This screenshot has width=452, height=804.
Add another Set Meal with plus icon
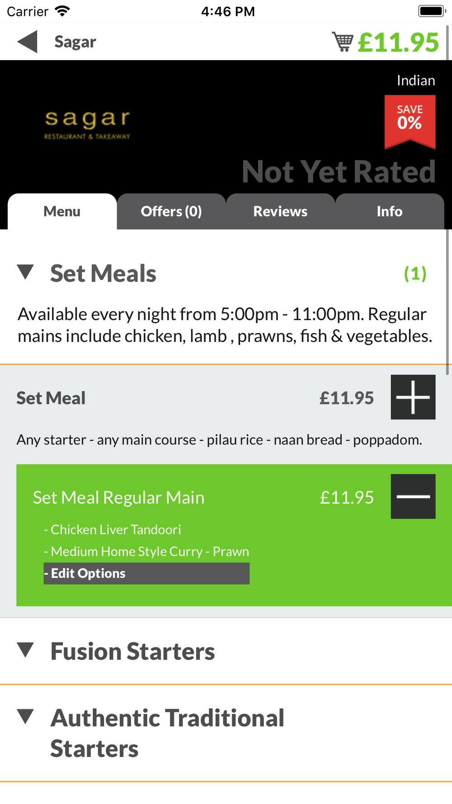click(x=413, y=397)
